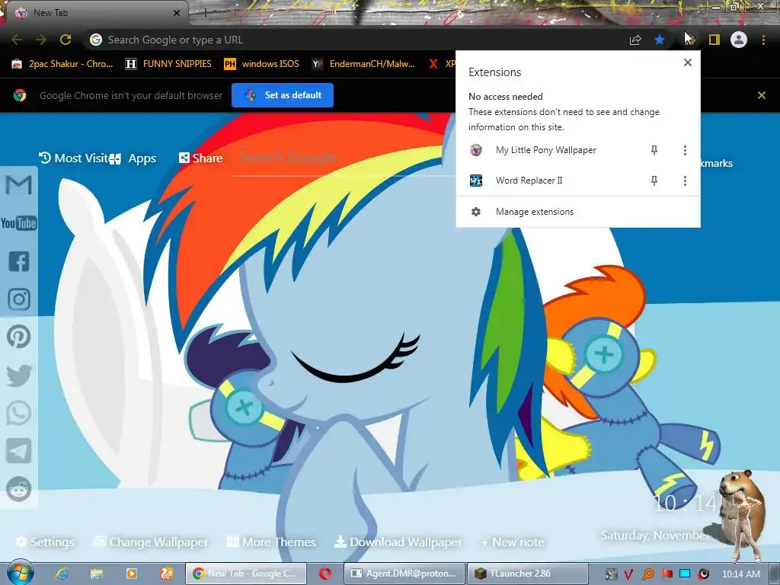Click Download Wallpaper
This screenshot has height=585, width=780.
pos(398,542)
